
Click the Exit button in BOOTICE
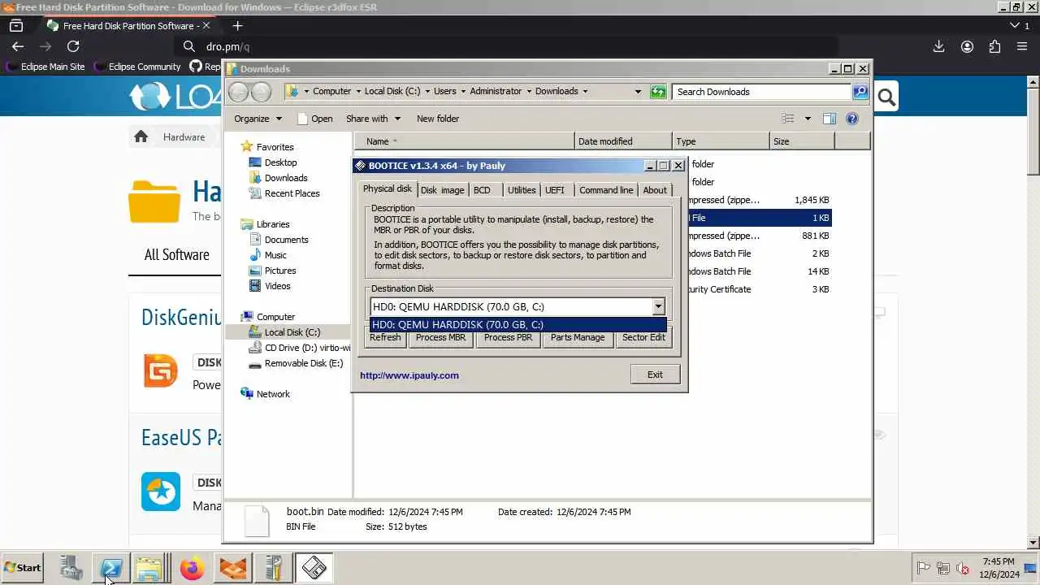point(655,375)
